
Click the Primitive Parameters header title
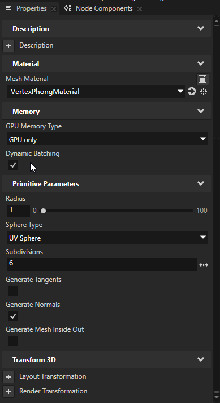(x=46, y=184)
